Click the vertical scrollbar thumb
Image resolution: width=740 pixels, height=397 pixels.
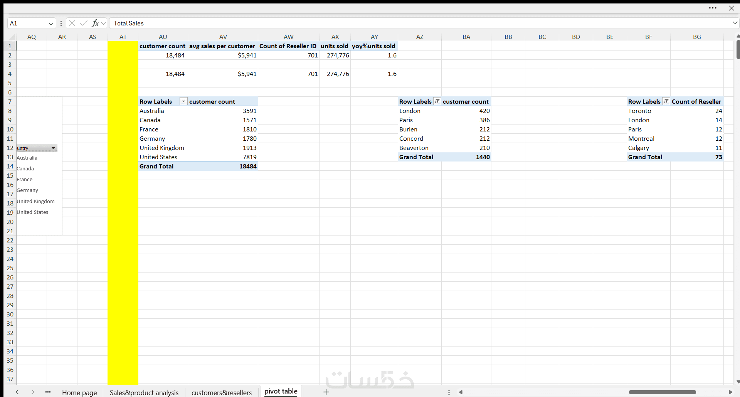tap(738, 49)
